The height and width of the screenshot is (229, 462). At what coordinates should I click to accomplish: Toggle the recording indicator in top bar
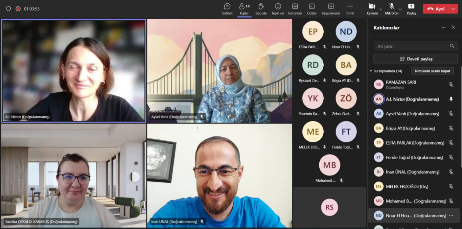[x=18, y=9]
